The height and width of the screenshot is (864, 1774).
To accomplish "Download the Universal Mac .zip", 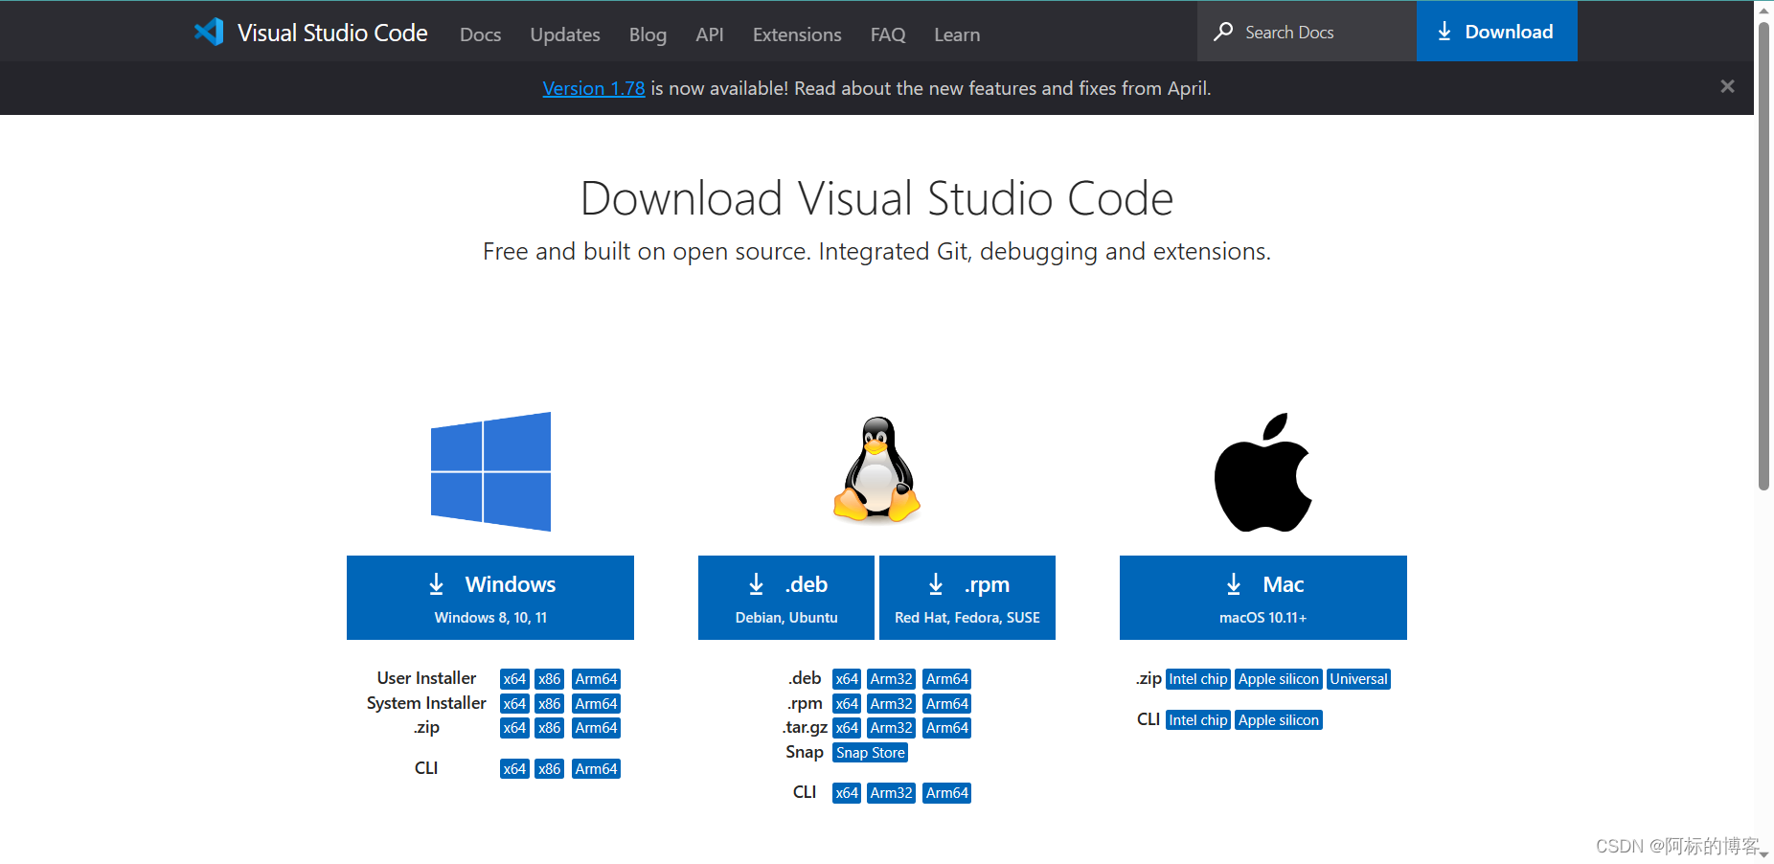I will tap(1357, 678).
